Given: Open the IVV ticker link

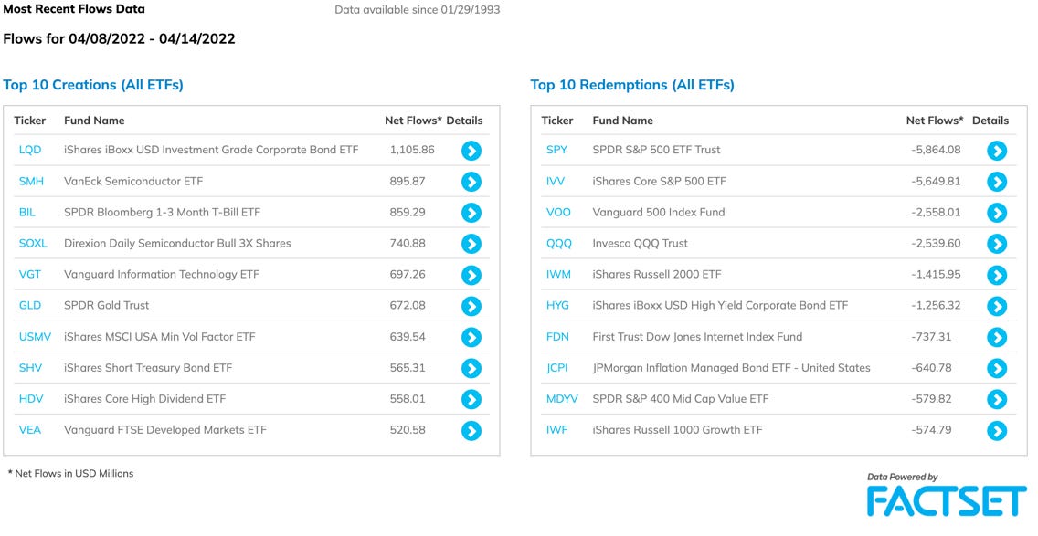Looking at the screenshot, I should tap(556, 181).
